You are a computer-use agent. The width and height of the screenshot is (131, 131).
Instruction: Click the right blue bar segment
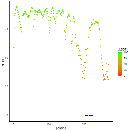click(x=91, y=115)
